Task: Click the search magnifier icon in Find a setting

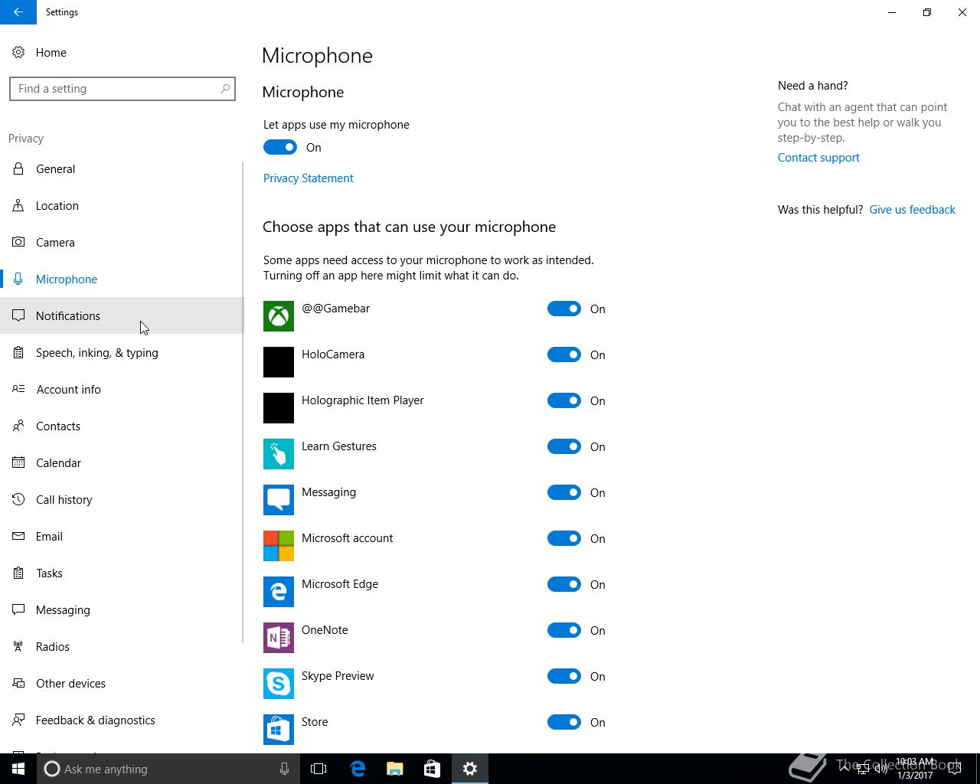Action: coord(225,89)
